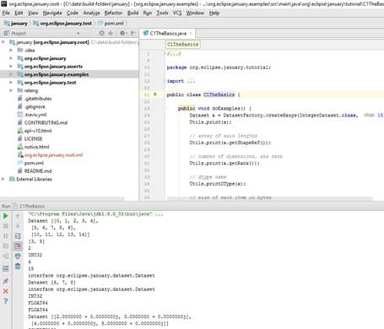
Task: Click the Project panel settings gear icon
Action: pyautogui.click(x=122, y=33)
